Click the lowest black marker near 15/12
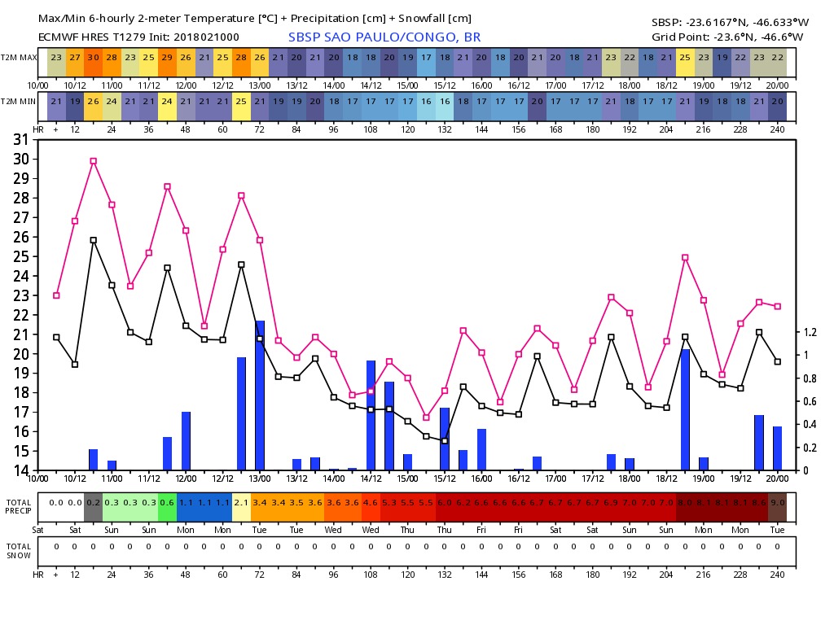 click(445, 441)
